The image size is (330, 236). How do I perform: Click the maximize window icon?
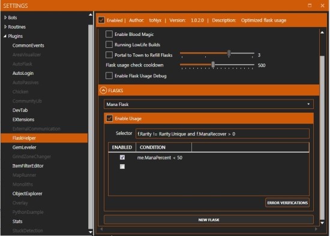click(x=310, y=5)
